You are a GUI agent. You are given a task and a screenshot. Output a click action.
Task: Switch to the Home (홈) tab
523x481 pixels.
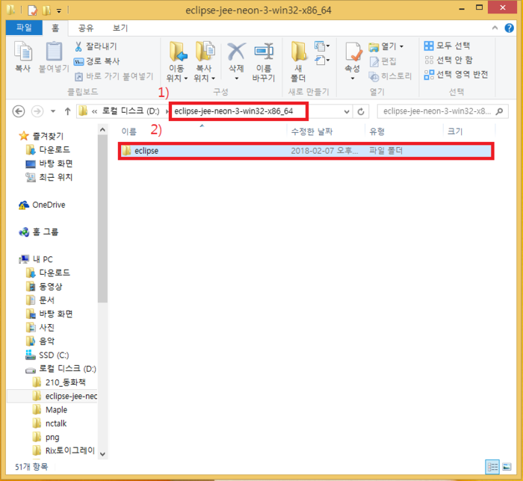coord(55,28)
